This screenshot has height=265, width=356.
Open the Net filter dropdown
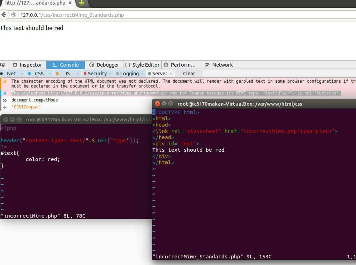[22, 74]
